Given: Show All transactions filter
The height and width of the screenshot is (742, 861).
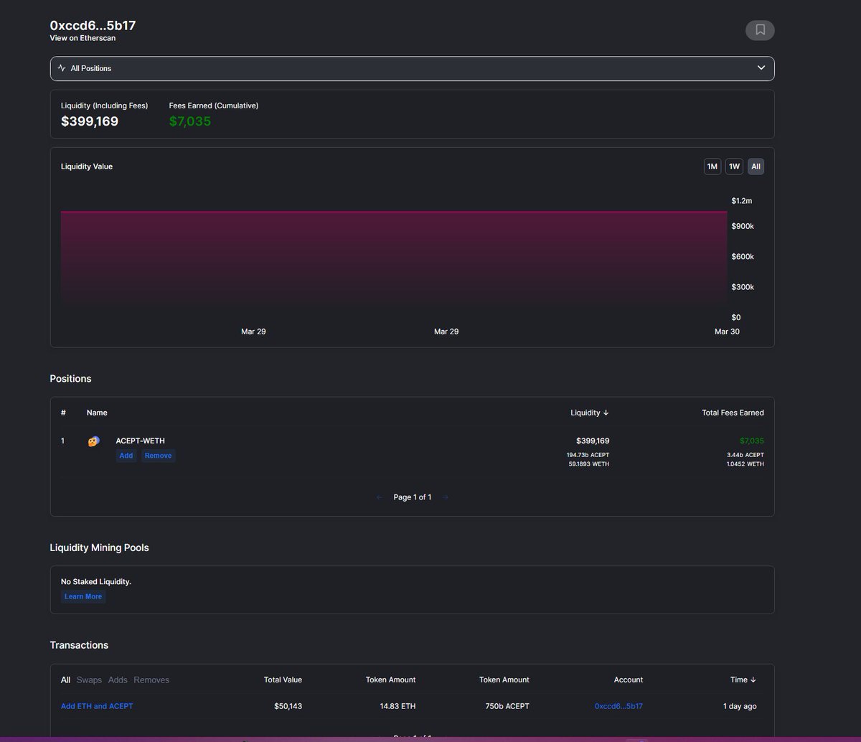Looking at the screenshot, I should pyautogui.click(x=65, y=680).
